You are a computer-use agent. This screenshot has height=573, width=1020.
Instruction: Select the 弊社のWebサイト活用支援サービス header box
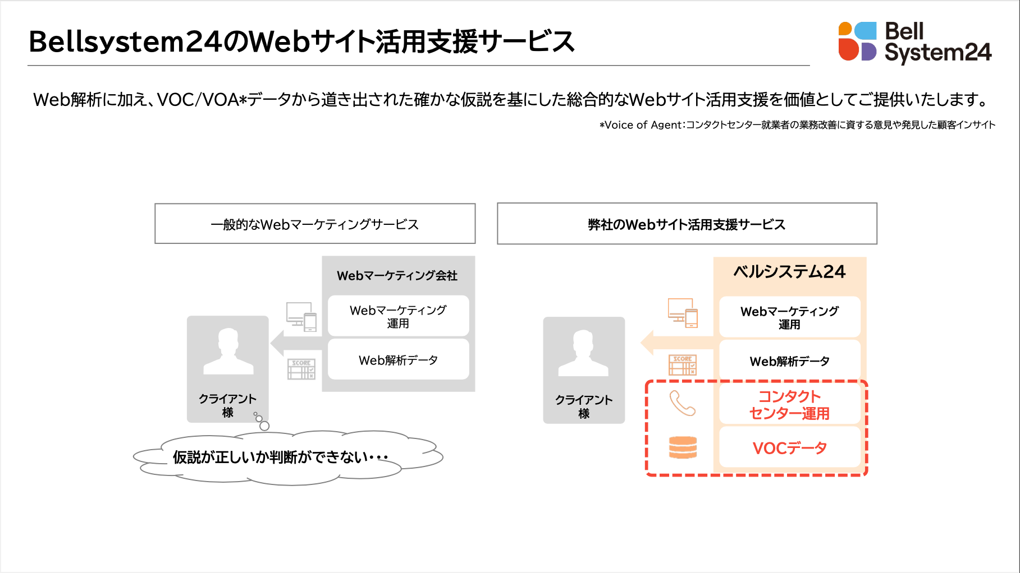click(x=687, y=224)
